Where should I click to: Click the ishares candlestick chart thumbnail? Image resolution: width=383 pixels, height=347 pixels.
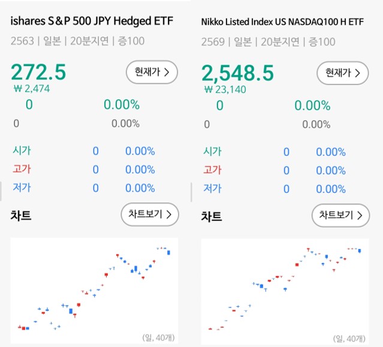94,291
